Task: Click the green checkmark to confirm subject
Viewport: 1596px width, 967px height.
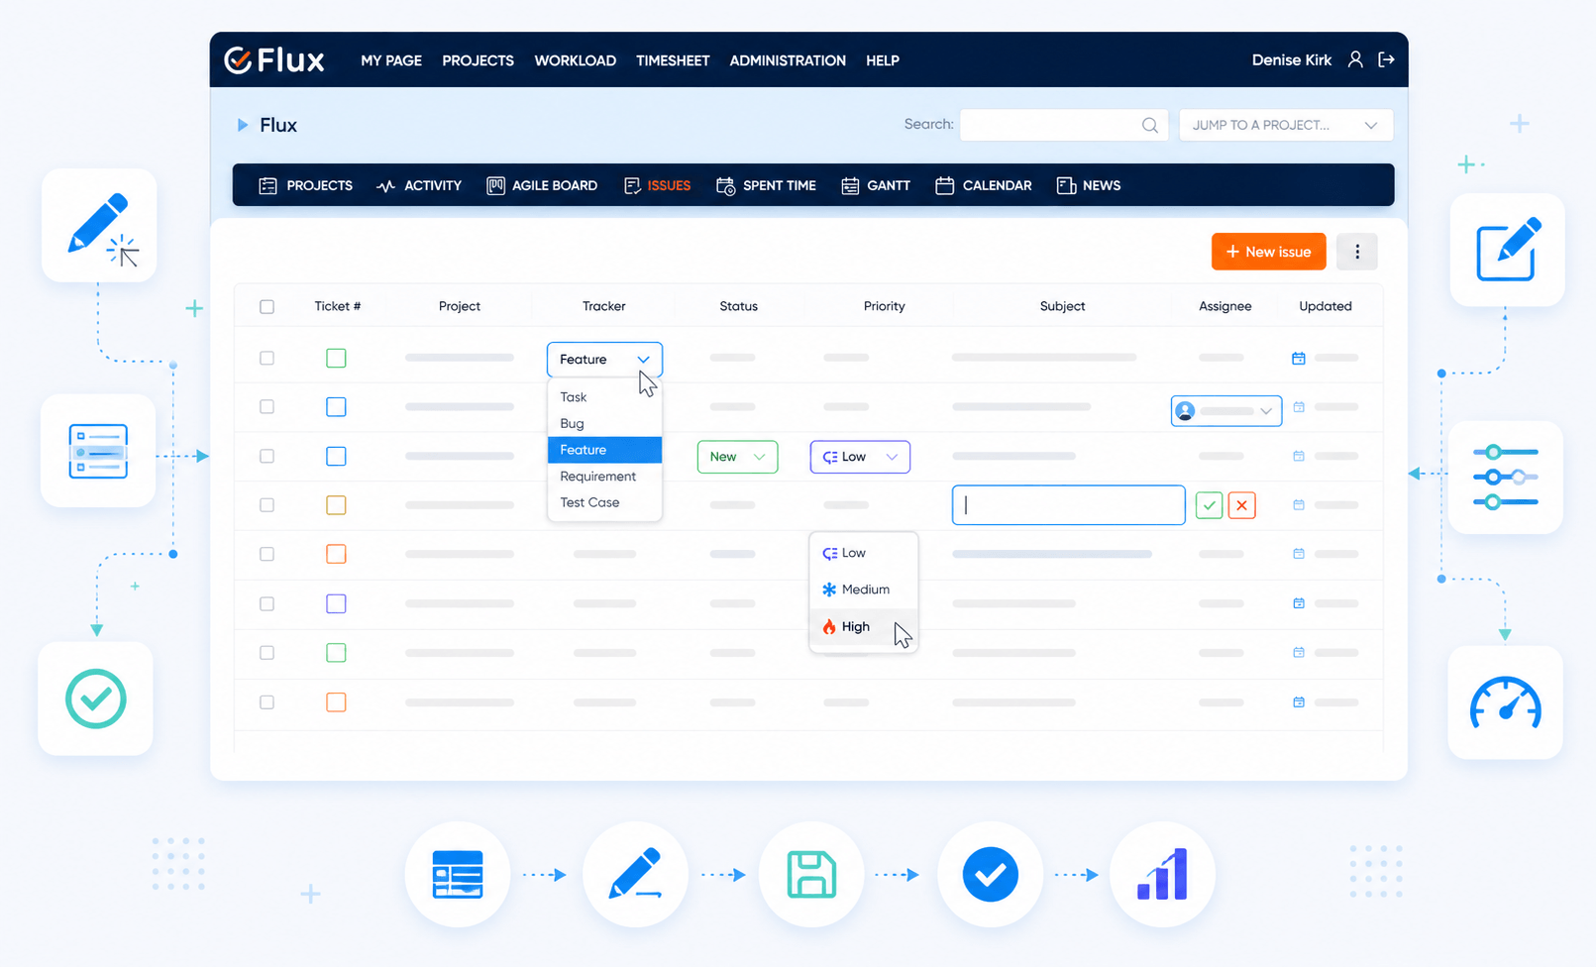Action: coord(1209,505)
